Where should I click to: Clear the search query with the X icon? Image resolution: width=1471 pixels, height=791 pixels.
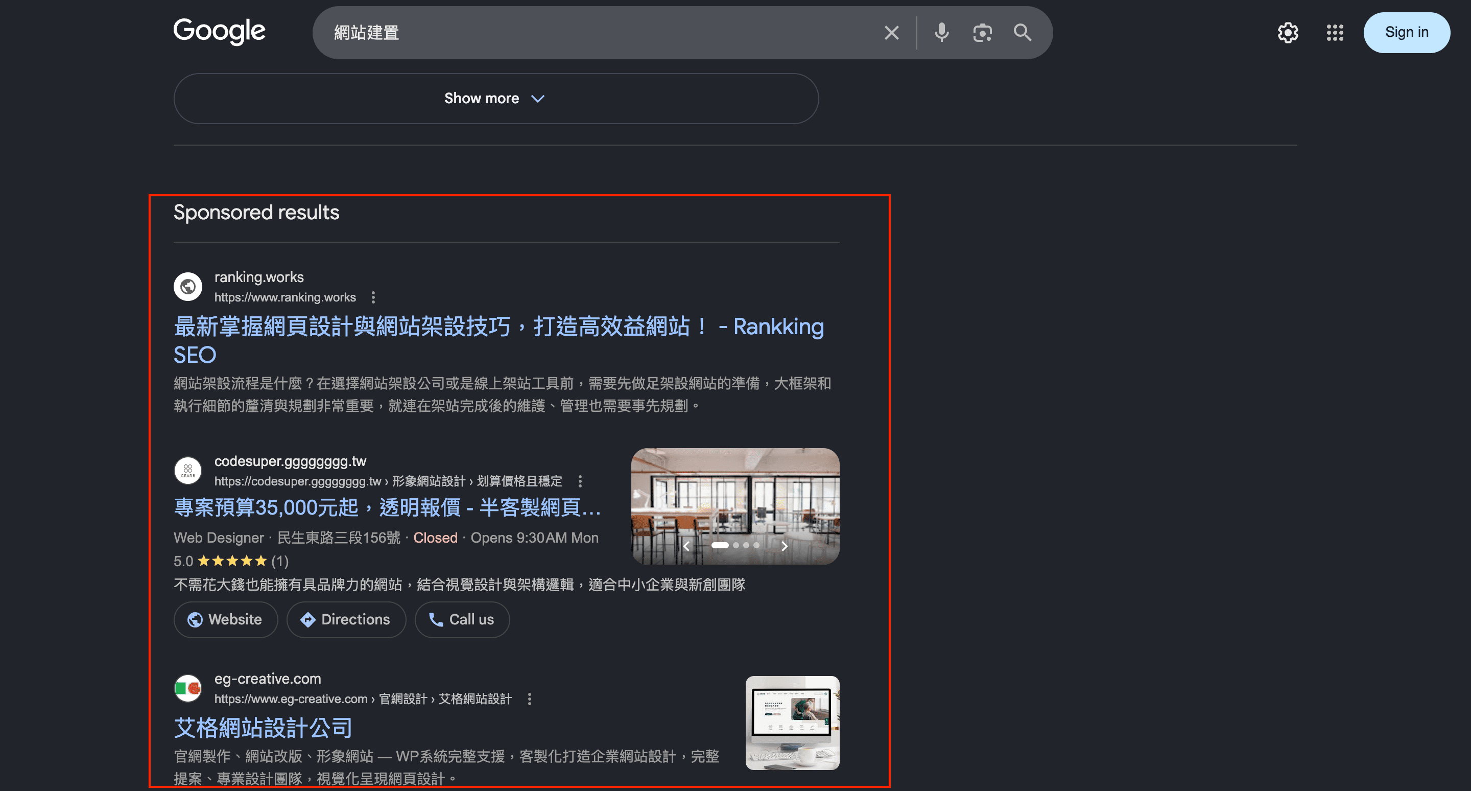tap(891, 33)
